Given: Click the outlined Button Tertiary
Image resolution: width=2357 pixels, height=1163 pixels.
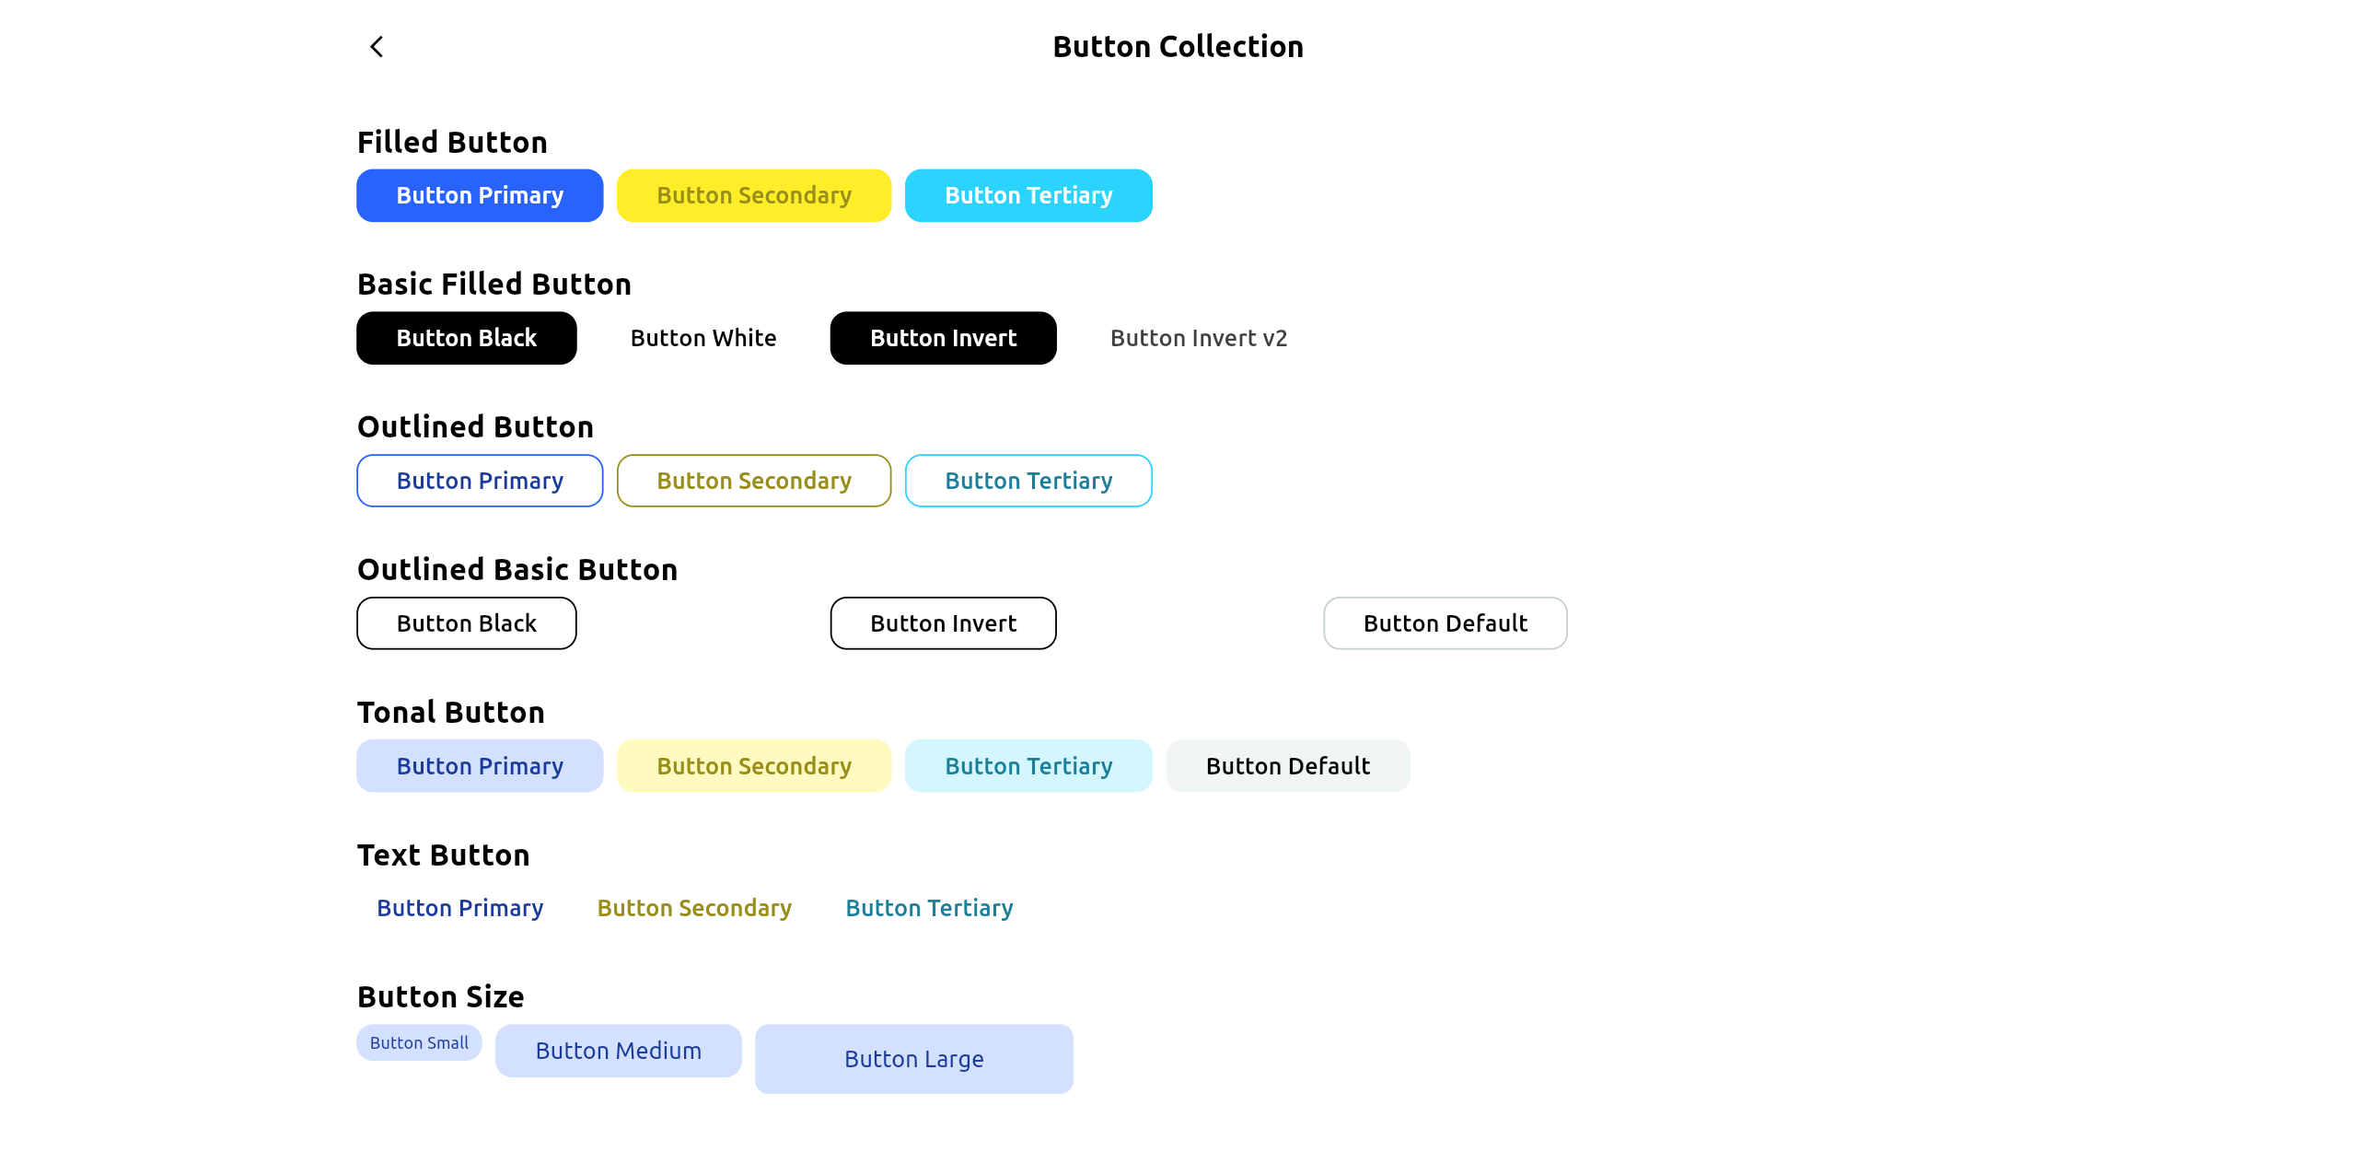Looking at the screenshot, I should pyautogui.click(x=1028, y=481).
